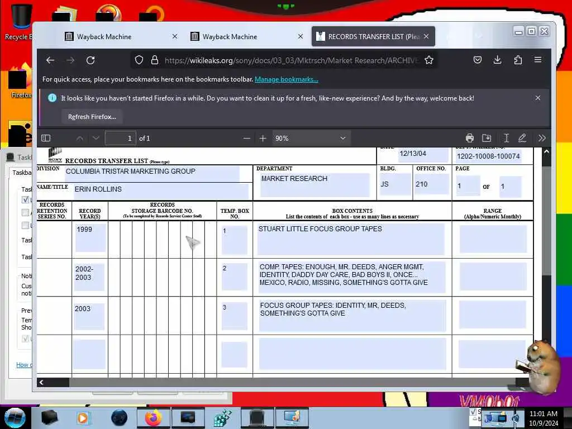Edit the record year field 2002-2003

(89, 277)
